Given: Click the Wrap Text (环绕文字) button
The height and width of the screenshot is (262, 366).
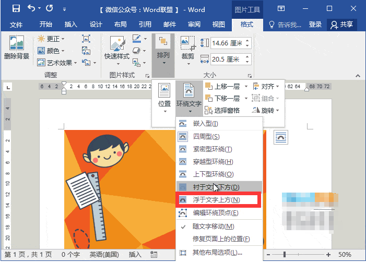Looking at the screenshot, I should pos(189,98).
